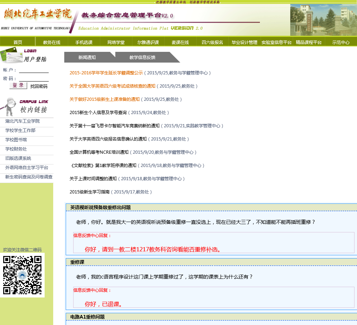Go to 手机选课 in the navigation bar
The image size is (357, 325).
[x=84, y=43]
